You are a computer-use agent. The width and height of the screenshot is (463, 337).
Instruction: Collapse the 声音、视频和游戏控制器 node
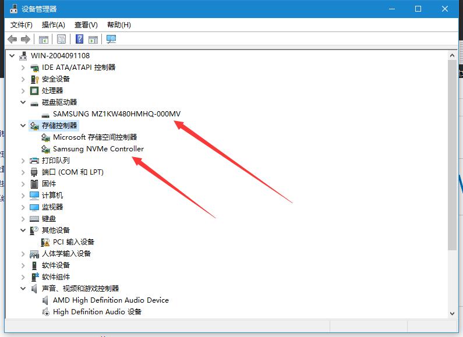tap(23, 288)
